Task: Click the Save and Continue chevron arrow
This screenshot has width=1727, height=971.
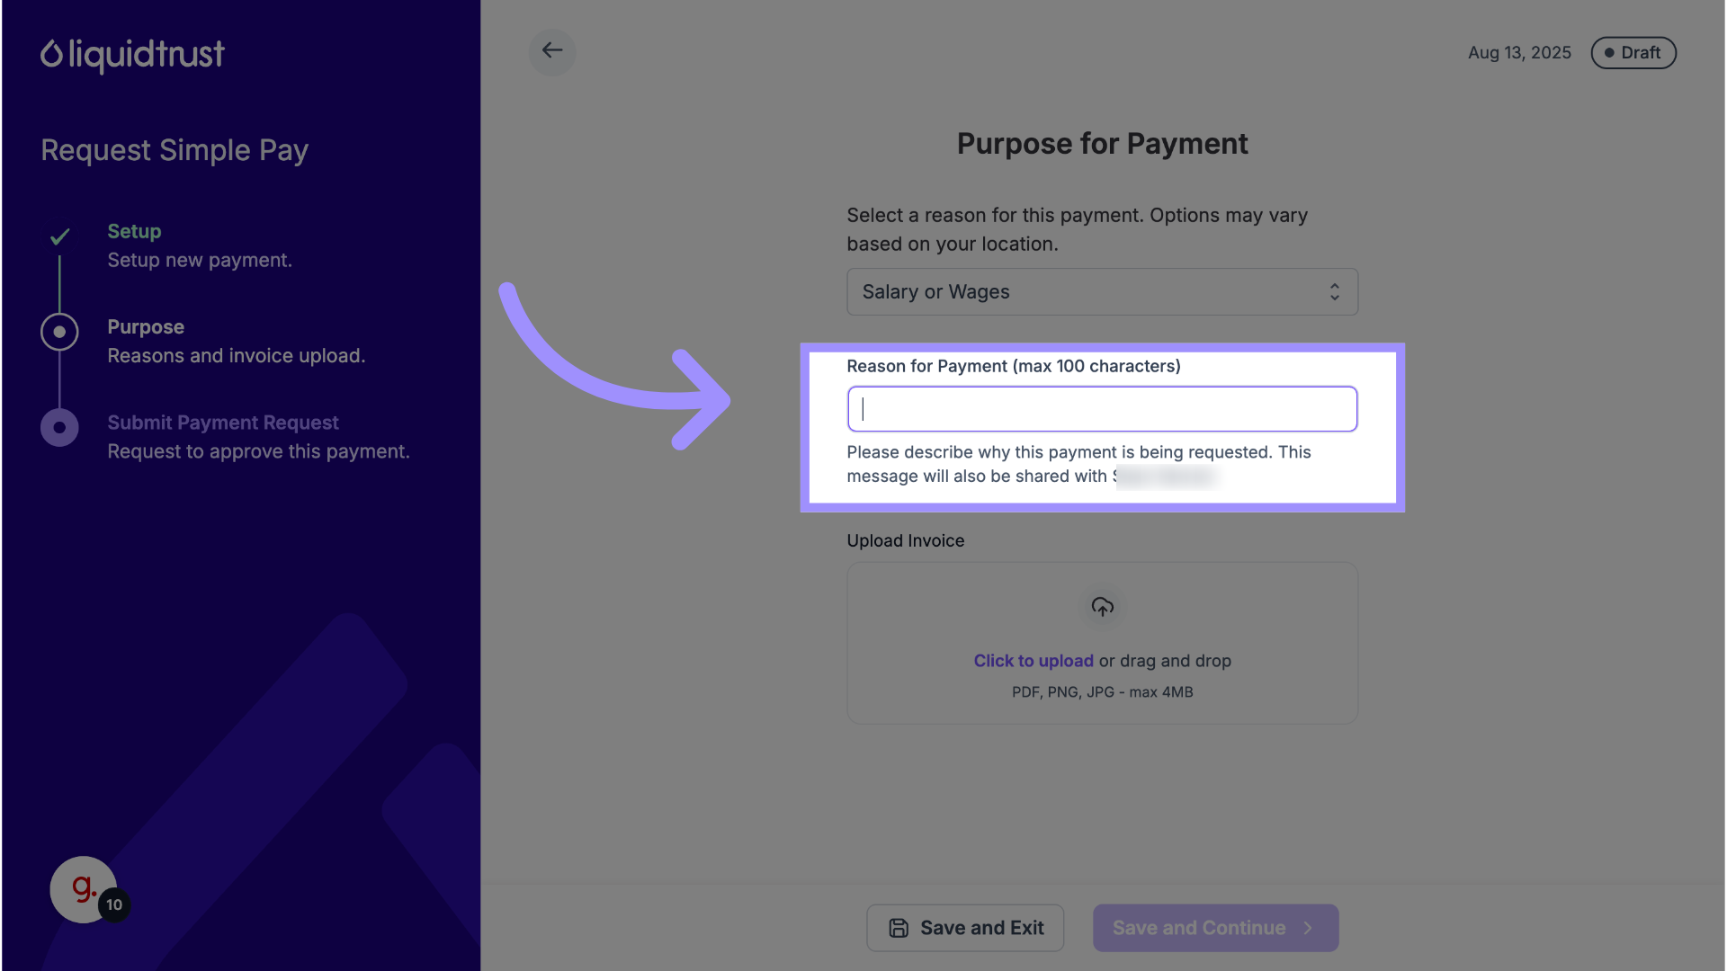Action: point(1309,928)
